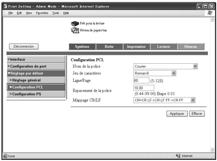Open the Nom de la police dropdown

pos(195,66)
